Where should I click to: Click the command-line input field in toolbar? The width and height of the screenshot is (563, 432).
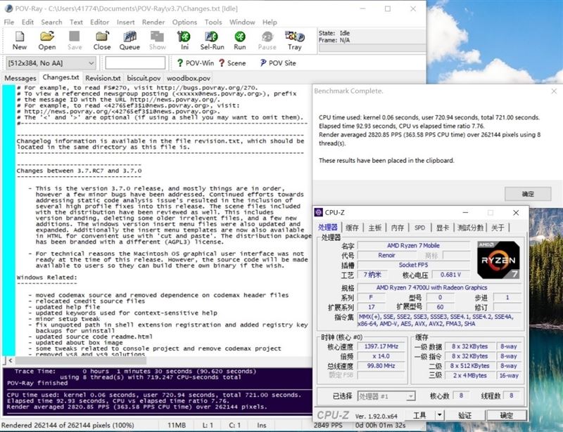(135, 63)
